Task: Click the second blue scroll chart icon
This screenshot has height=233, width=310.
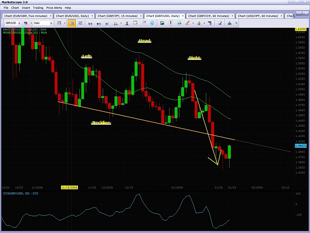Action: (x=99, y=23)
